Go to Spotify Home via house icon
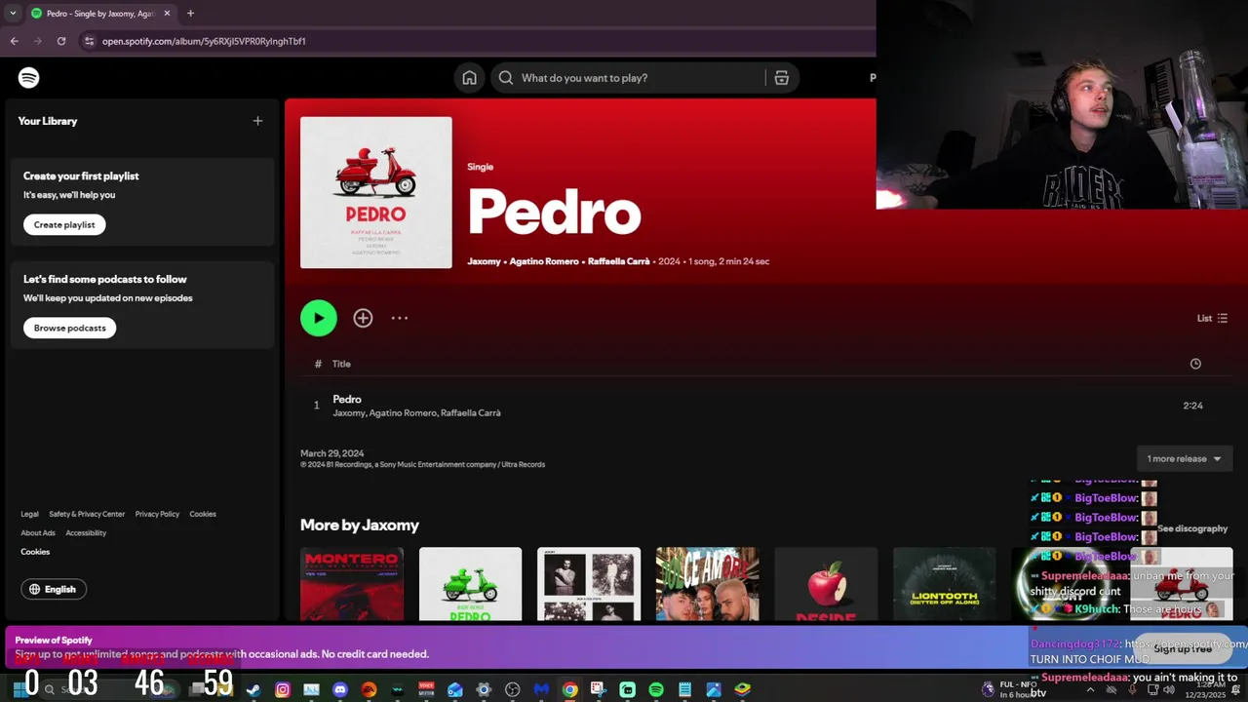 (x=470, y=78)
